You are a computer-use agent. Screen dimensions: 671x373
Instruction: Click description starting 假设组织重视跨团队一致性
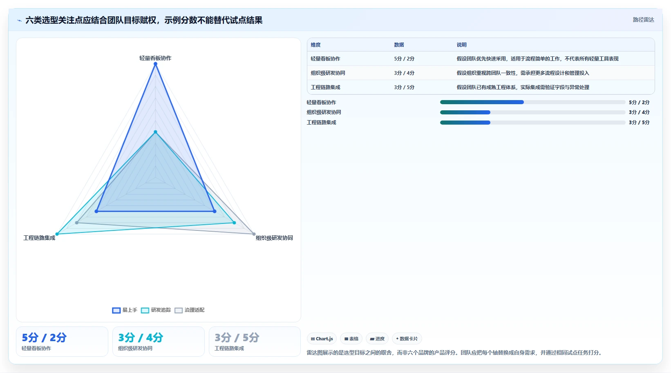(523, 73)
